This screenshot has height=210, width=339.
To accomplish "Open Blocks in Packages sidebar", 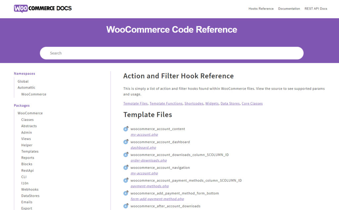I will click(x=26, y=164).
